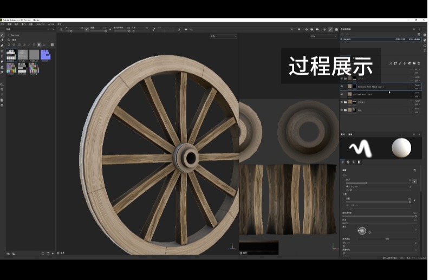Switch assets panel to grid view

point(52,44)
